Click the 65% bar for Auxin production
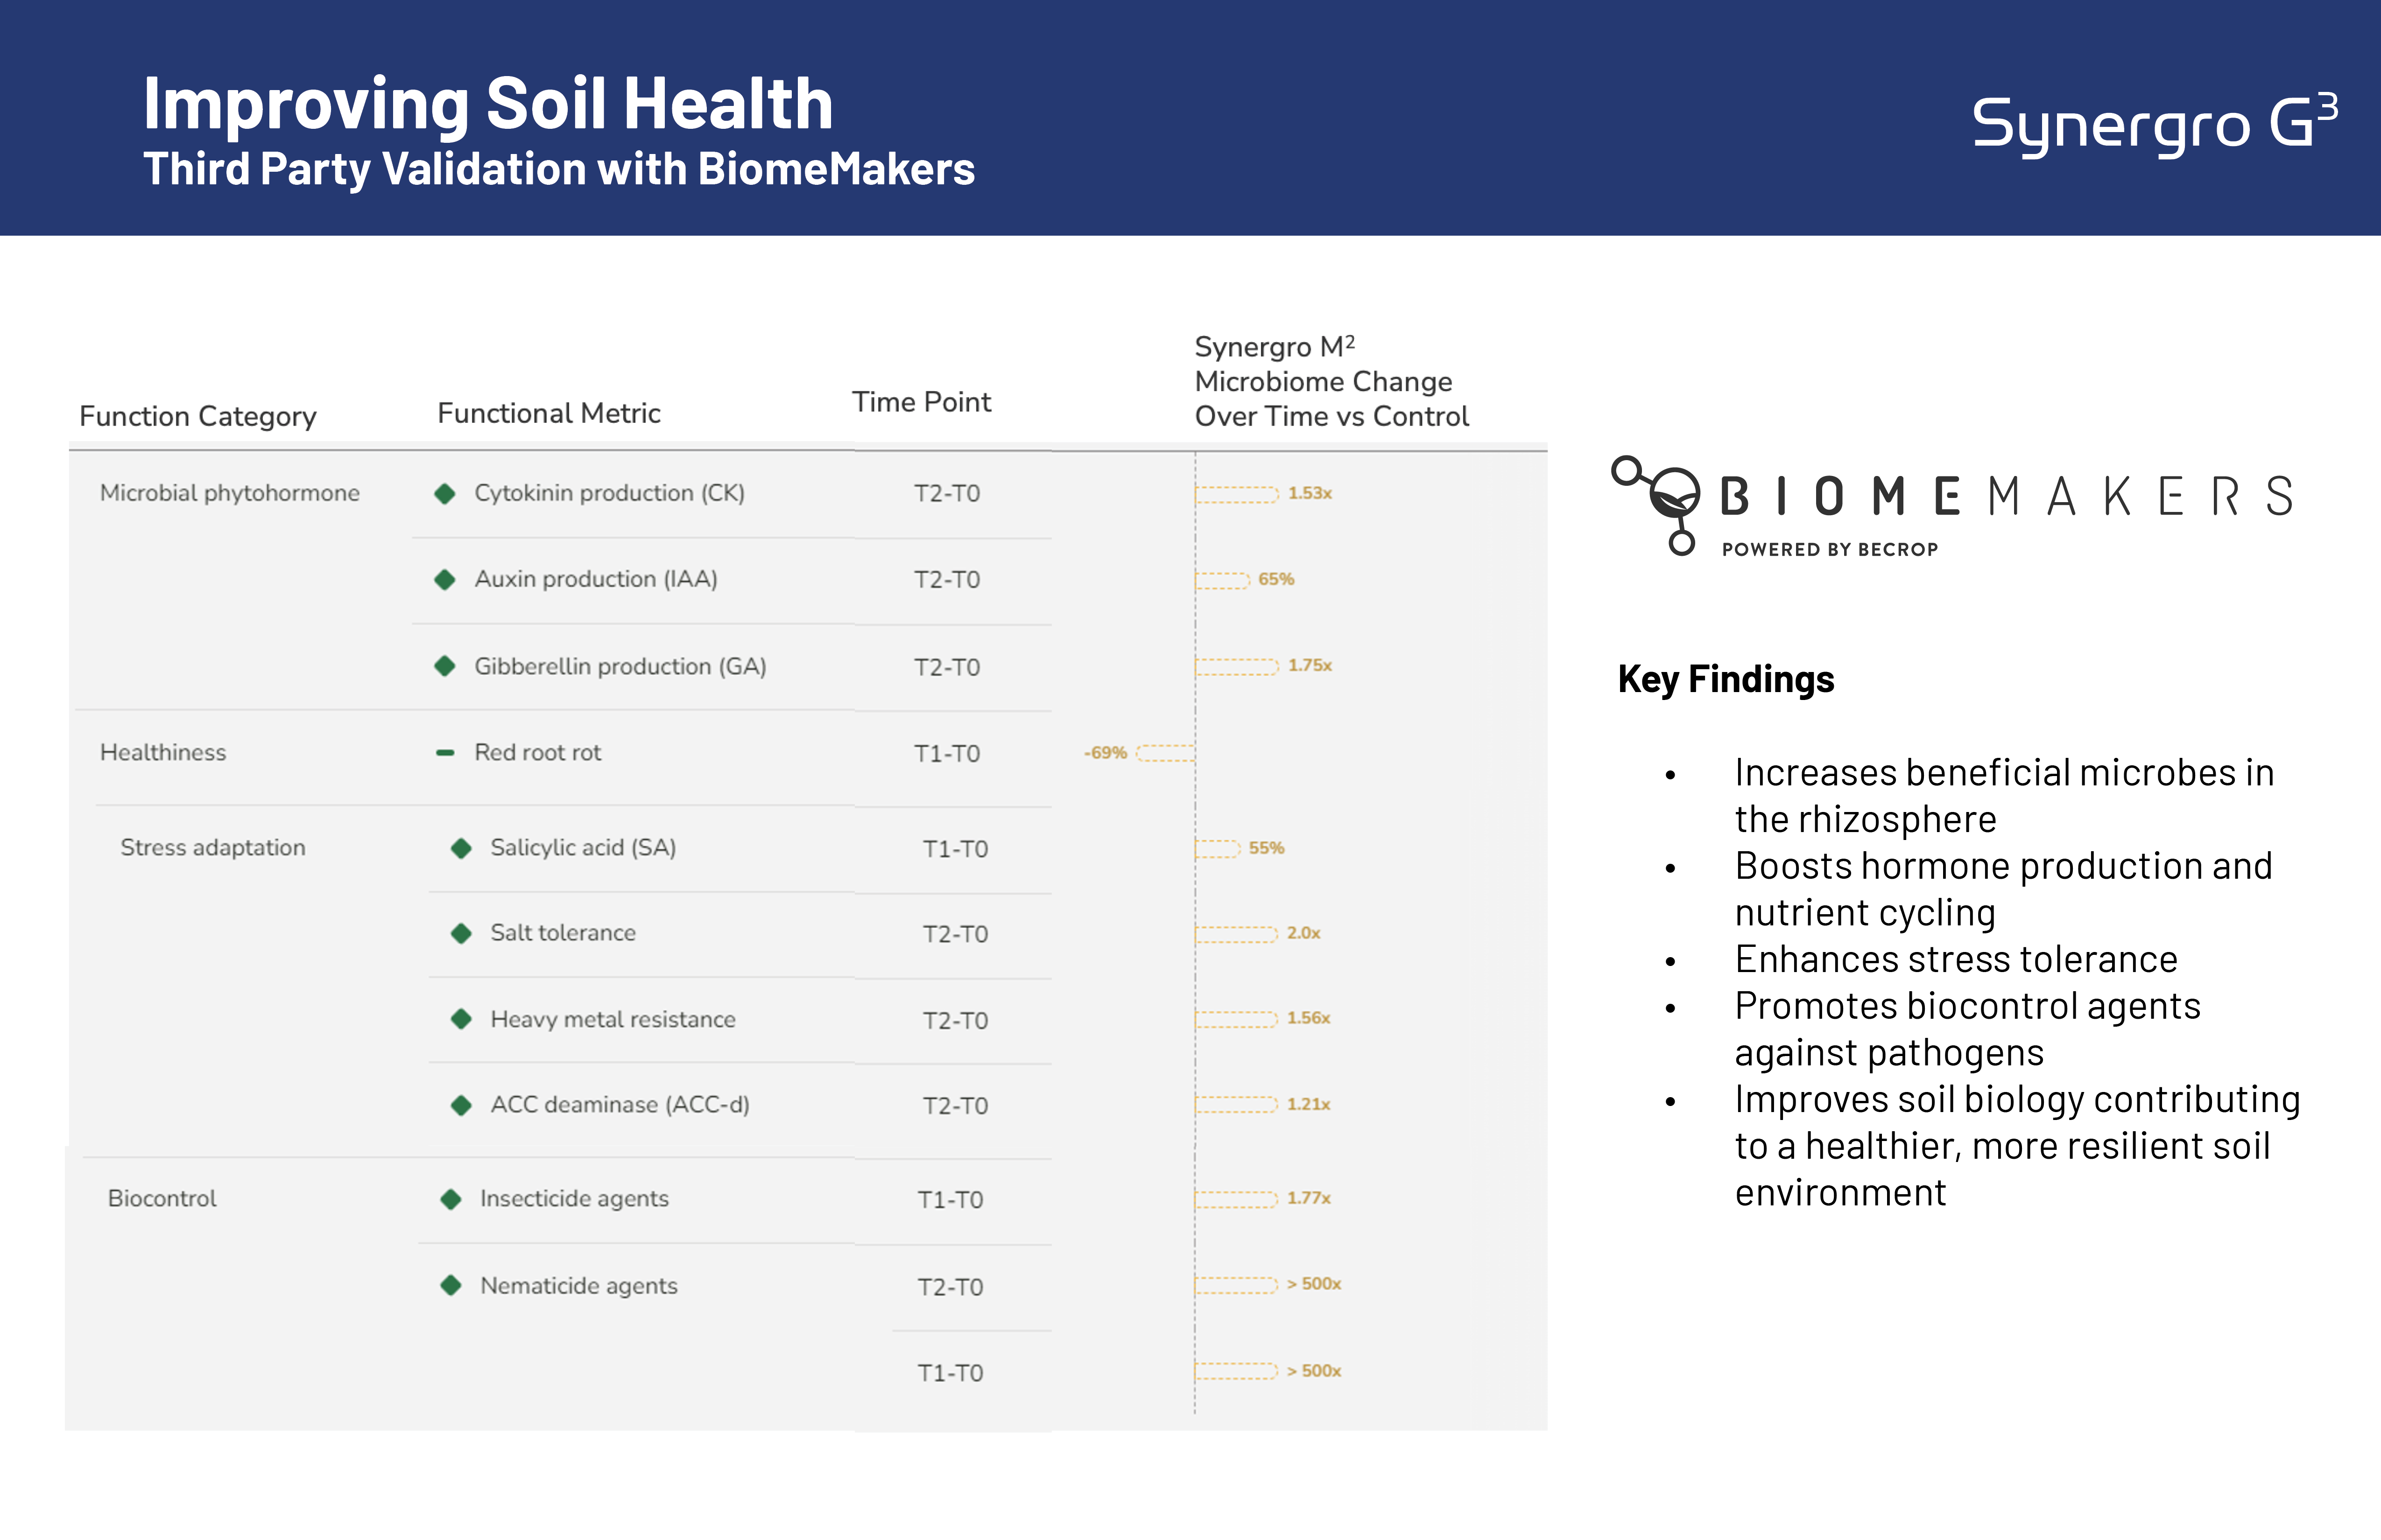This screenshot has height=1540, width=2381. pos(1223,580)
